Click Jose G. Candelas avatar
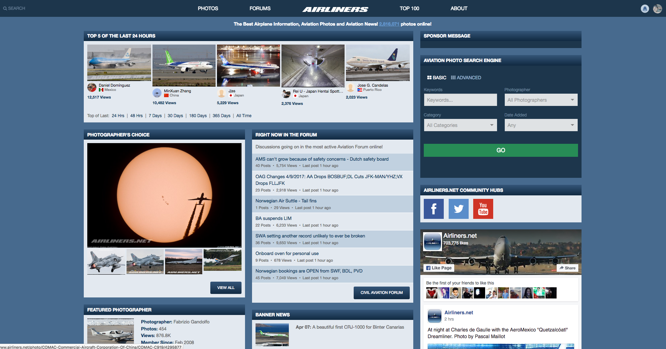 [x=351, y=87]
